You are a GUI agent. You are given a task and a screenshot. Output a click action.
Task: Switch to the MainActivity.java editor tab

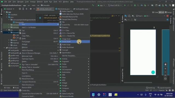click(63, 9)
